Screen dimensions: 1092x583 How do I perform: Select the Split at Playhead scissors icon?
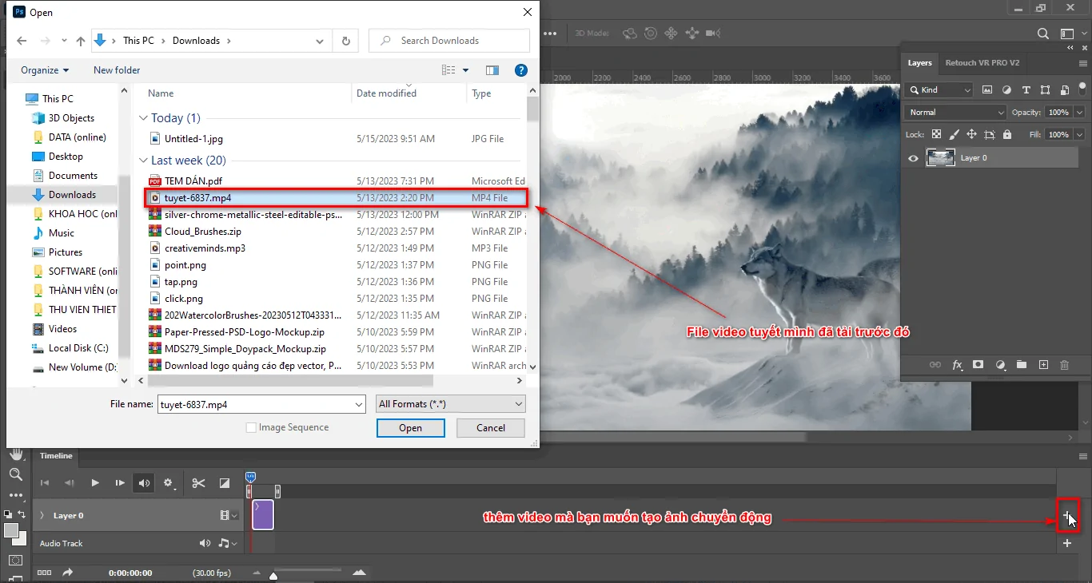pos(198,482)
